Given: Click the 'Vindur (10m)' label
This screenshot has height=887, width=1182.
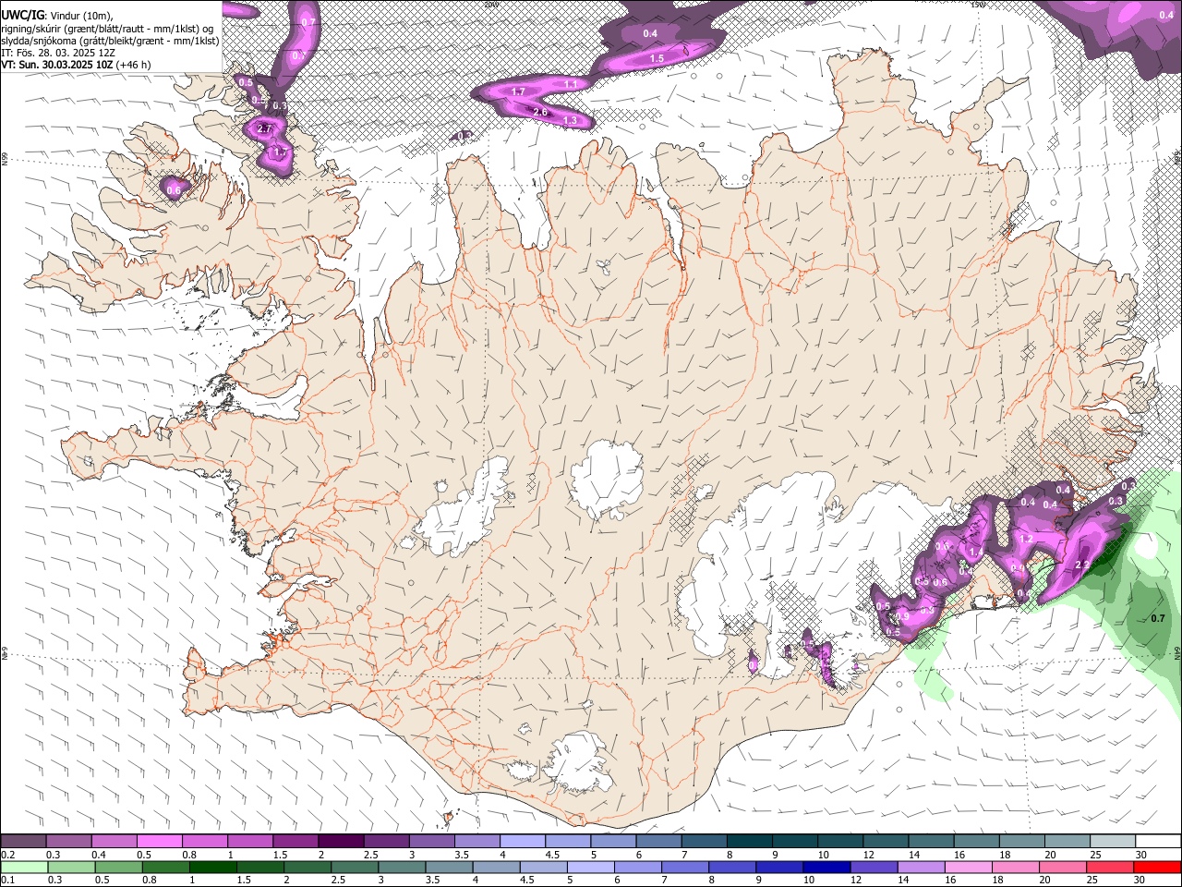Looking at the screenshot, I should pos(79,15).
